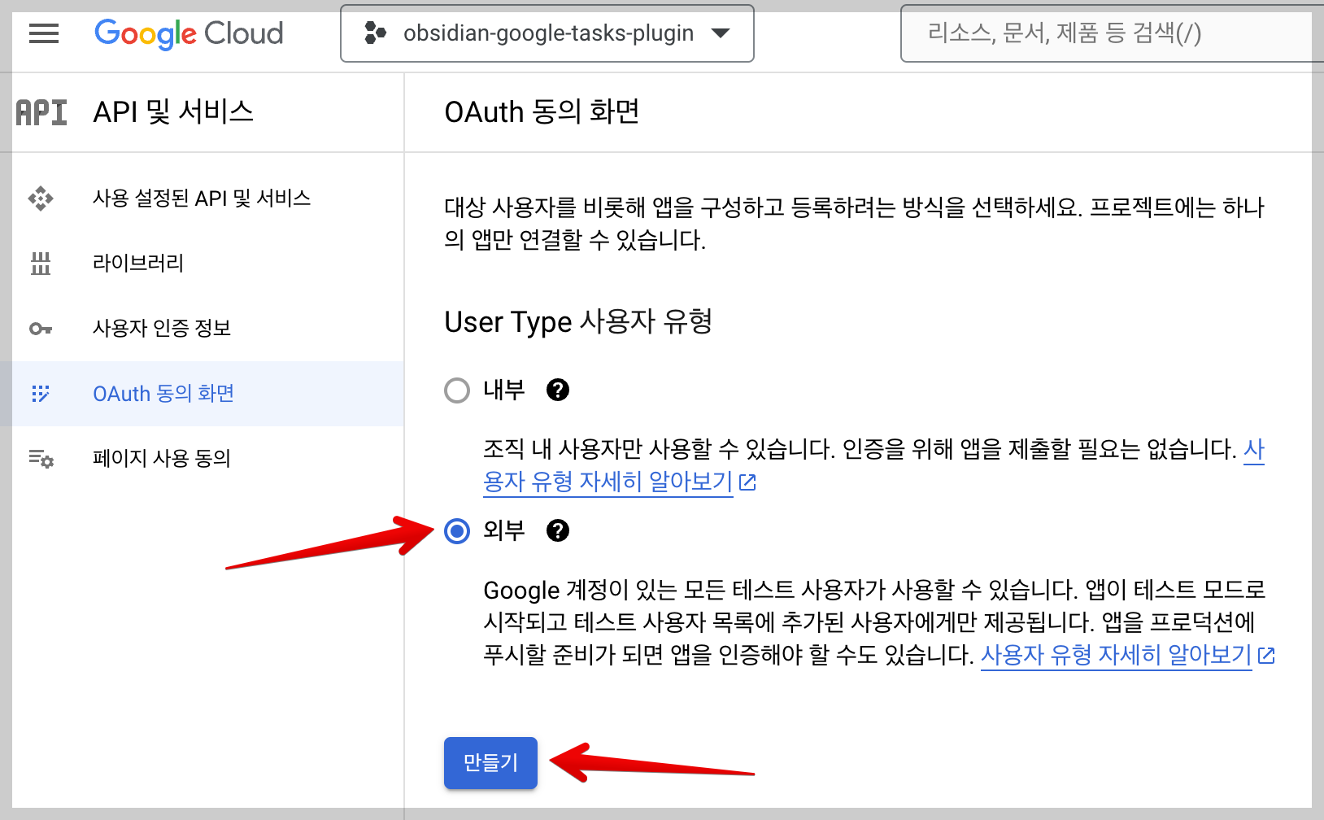
Task: Click the library icon in sidebar
Action: (x=41, y=264)
